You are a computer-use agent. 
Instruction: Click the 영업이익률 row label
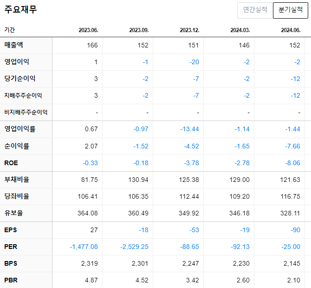[20, 129]
